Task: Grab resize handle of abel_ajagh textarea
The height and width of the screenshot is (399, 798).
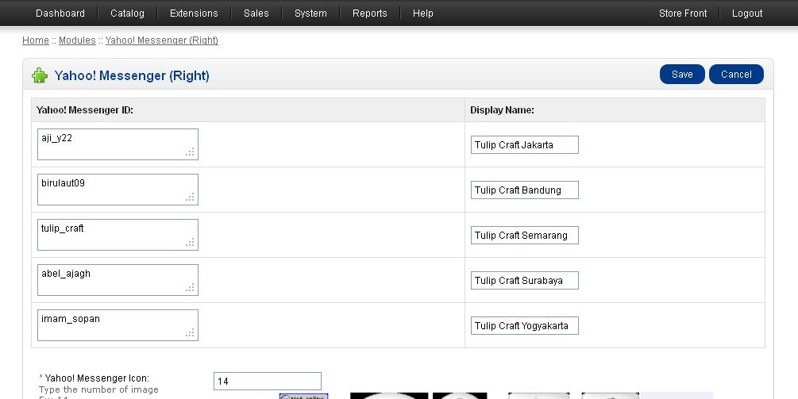Action: tap(191, 288)
